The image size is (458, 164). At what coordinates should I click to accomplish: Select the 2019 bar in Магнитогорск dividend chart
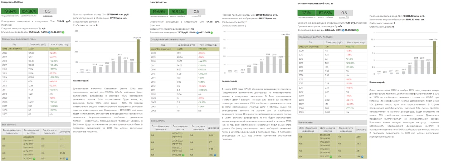422,67
